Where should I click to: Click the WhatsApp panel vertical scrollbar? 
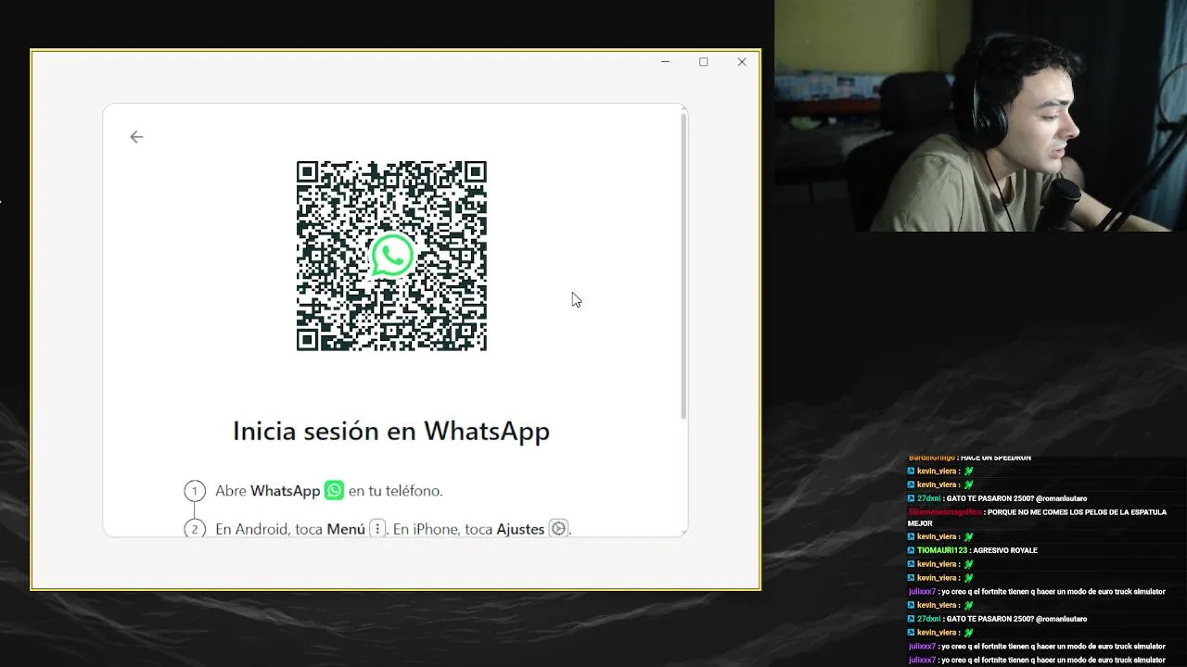point(684,265)
